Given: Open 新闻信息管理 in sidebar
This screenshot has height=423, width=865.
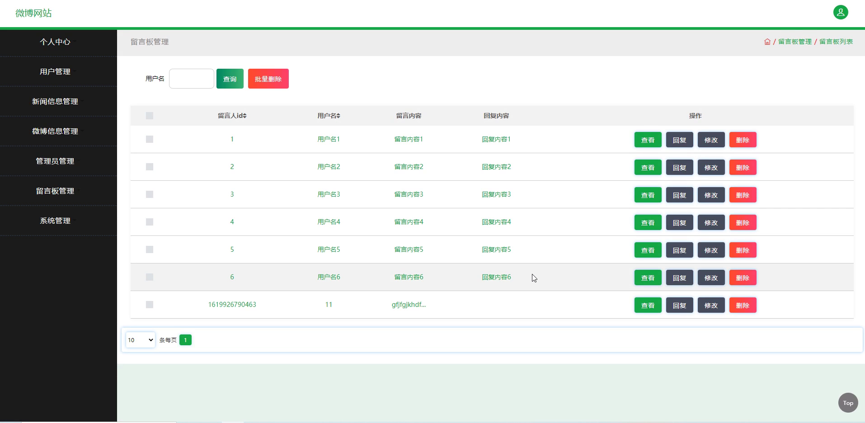Looking at the screenshot, I should tap(55, 101).
